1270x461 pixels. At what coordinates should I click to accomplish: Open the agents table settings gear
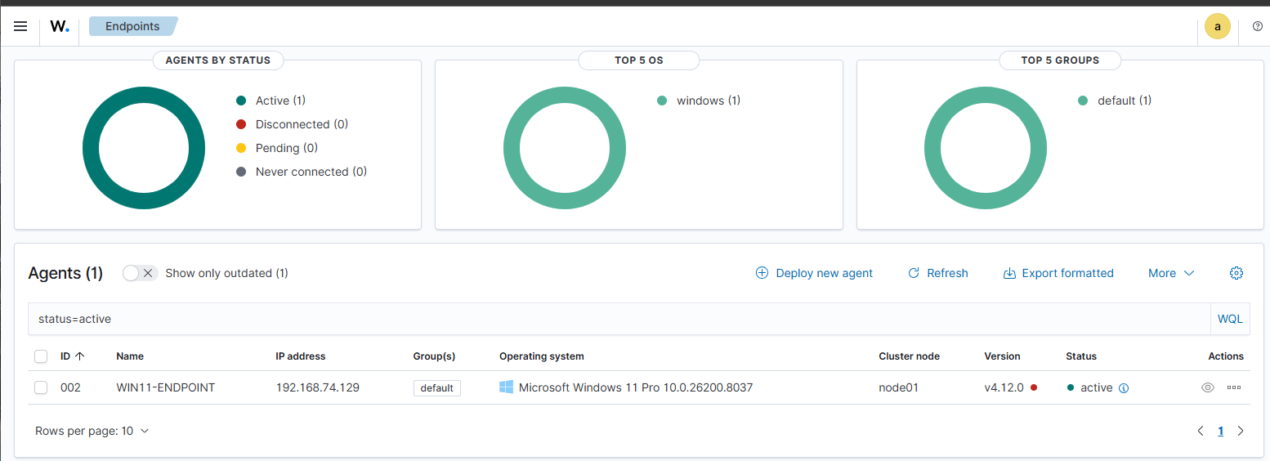(x=1236, y=273)
